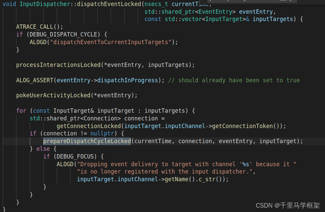Click std::shared_ptr<EventEntry> parameter type

[190, 12]
